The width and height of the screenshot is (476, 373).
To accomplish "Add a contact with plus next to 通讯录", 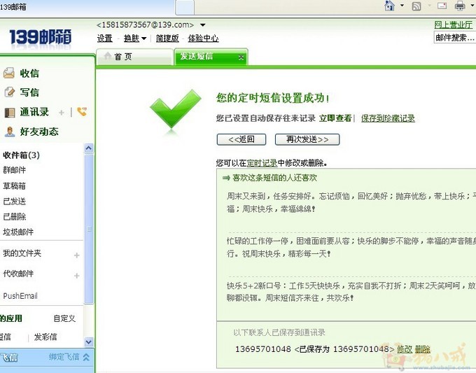I will 62,113.
